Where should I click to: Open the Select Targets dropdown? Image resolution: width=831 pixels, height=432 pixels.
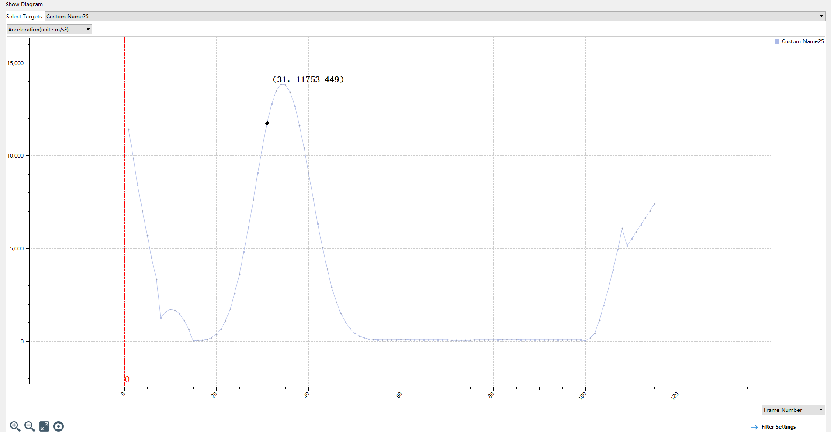click(x=435, y=17)
